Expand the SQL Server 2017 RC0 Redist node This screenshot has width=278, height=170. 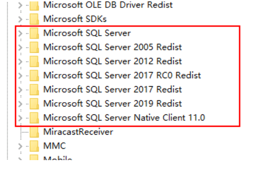[20, 76]
